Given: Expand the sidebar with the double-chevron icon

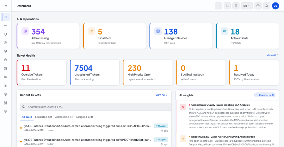Looking at the screenshot, I should click(6, 6).
